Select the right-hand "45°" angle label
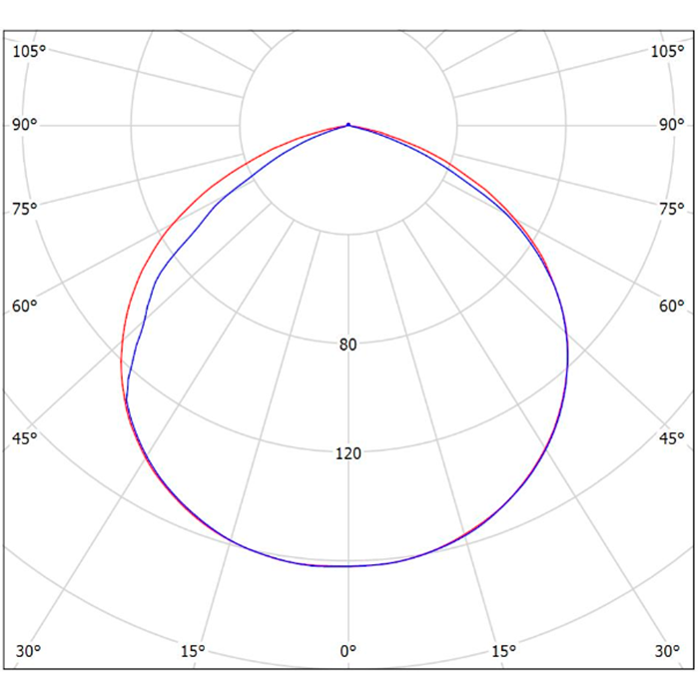 point(672,438)
